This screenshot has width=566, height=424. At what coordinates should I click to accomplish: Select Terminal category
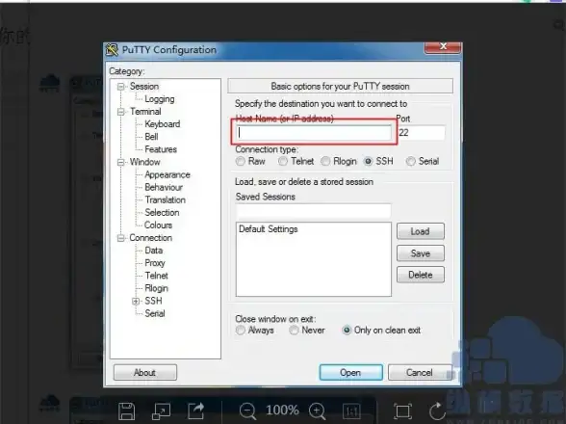[145, 112]
